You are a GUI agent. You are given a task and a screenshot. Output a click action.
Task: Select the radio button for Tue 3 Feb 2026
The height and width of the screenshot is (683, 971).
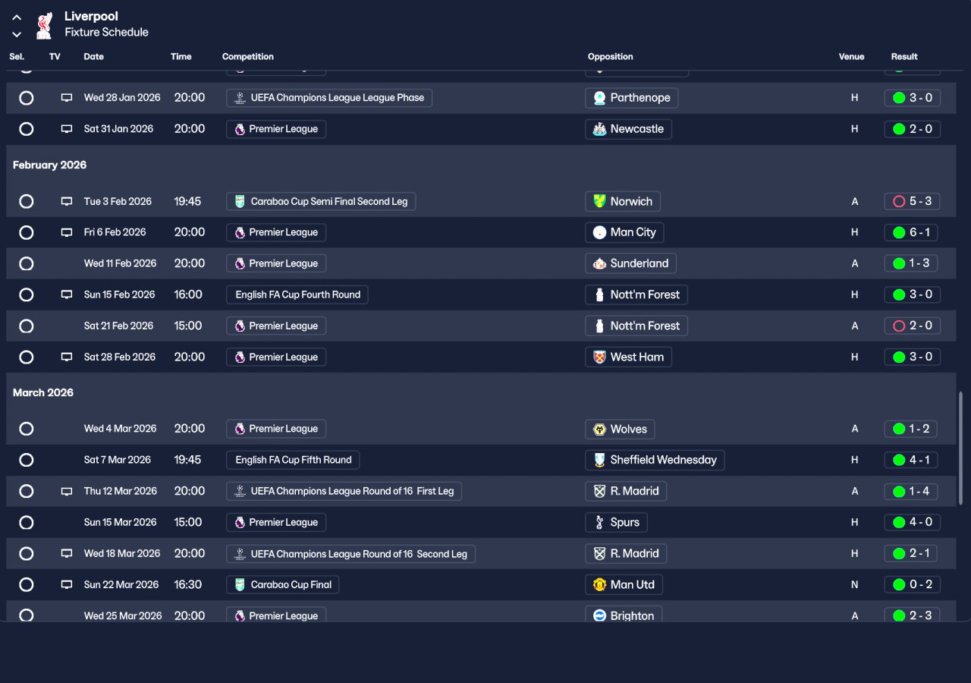pyautogui.click(x=27, y=201)
